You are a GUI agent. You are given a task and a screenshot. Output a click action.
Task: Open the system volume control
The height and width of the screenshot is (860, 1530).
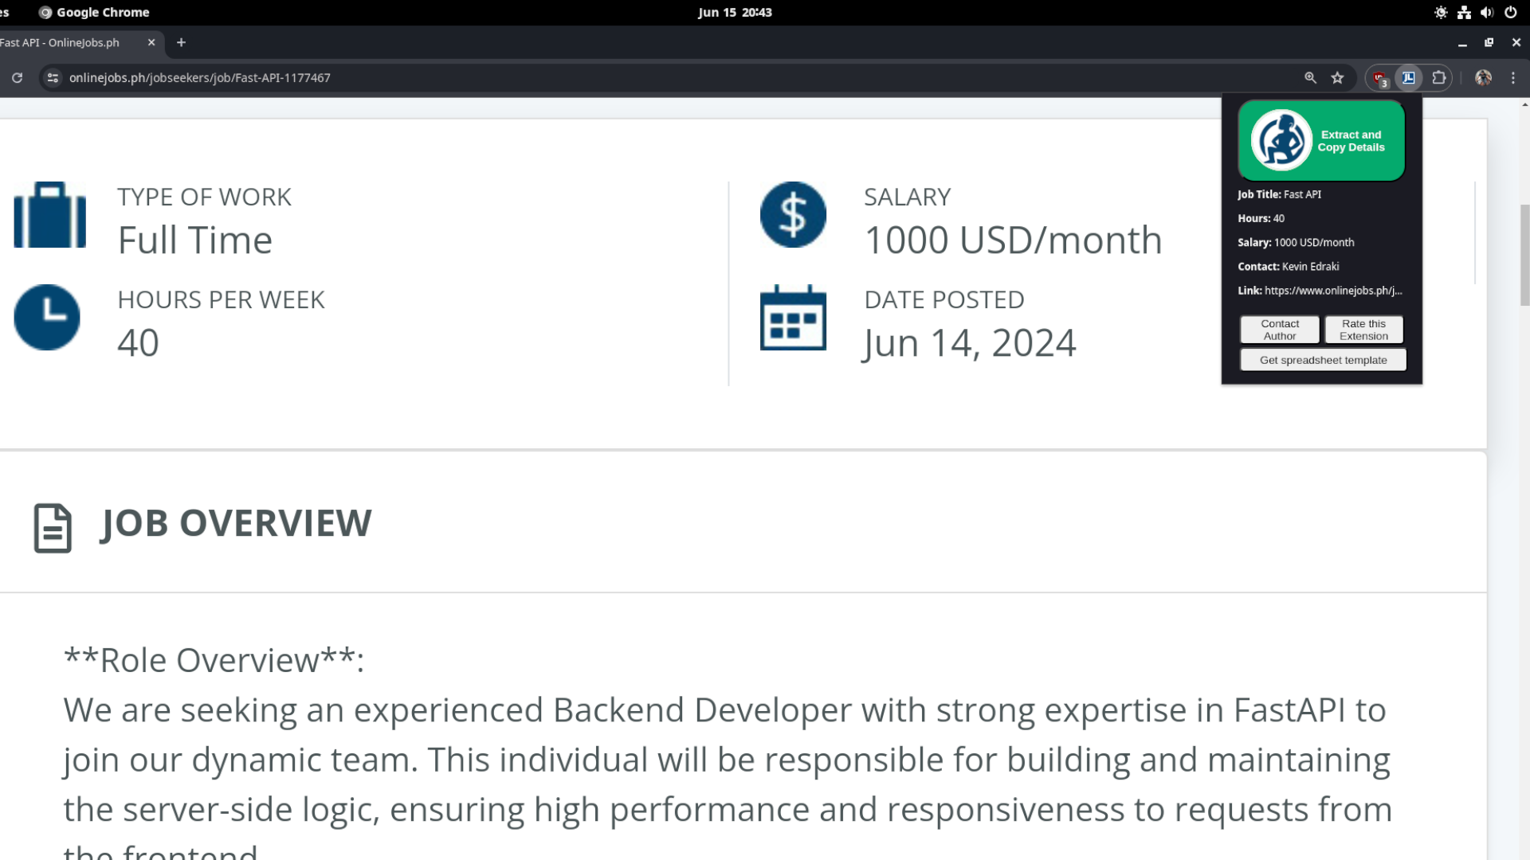[x=1487, y=13]
